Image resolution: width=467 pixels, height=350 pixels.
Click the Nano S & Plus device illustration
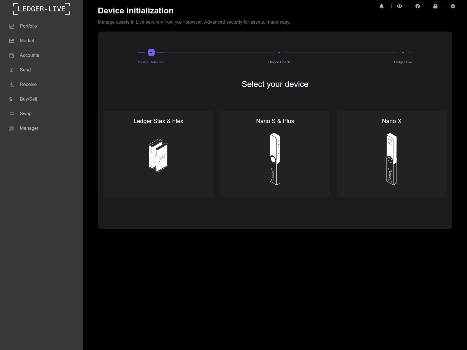pyautogui.click(x=275, y=159)
